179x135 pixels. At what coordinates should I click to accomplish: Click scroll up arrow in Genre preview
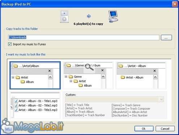pyautogui.click(x=103, y=77)
